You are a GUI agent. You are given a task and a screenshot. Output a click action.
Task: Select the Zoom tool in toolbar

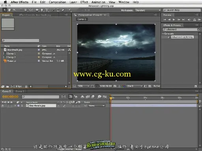coord(15,10)
